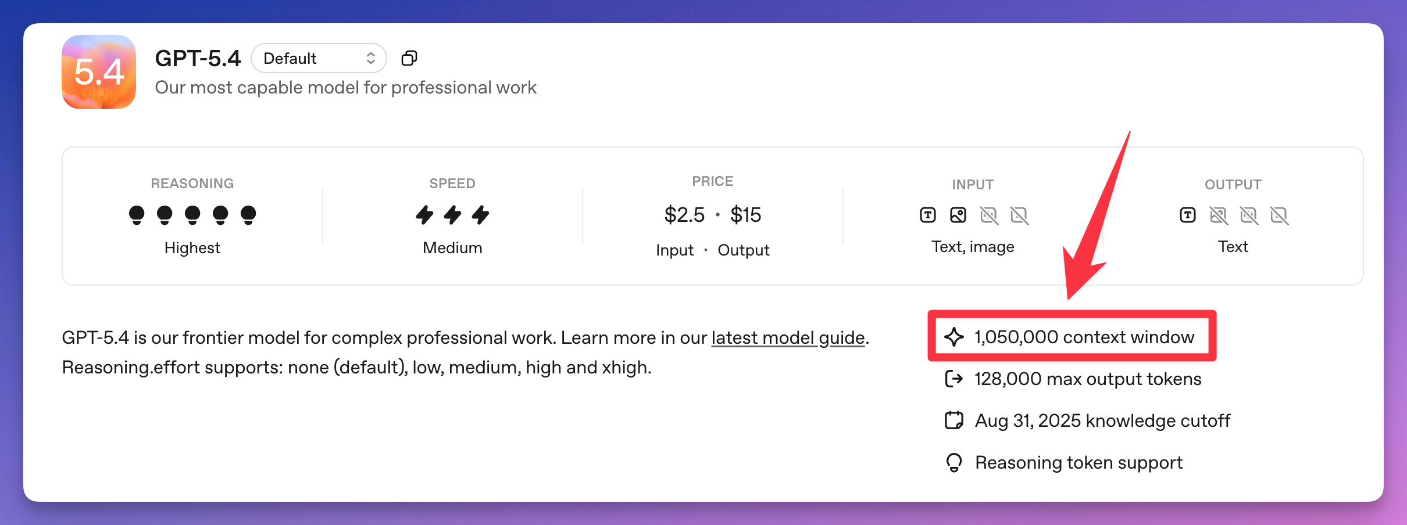Viewport: 1407px width, 525px height.
Task: Click the Aug 31, 2025 knowledge cutoff text
Action: pos(1102,420)
